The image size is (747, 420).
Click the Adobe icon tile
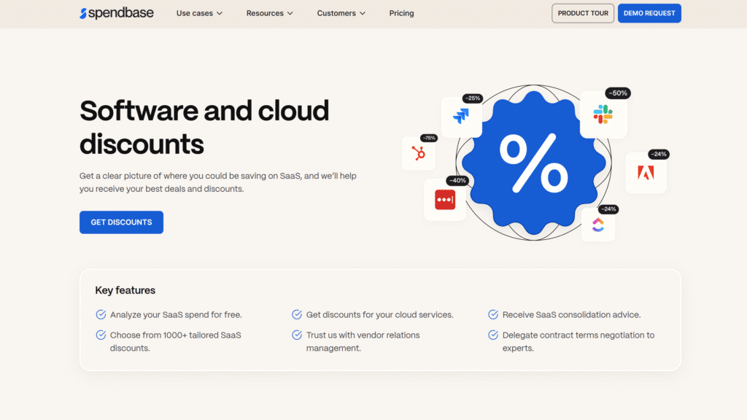646,173
